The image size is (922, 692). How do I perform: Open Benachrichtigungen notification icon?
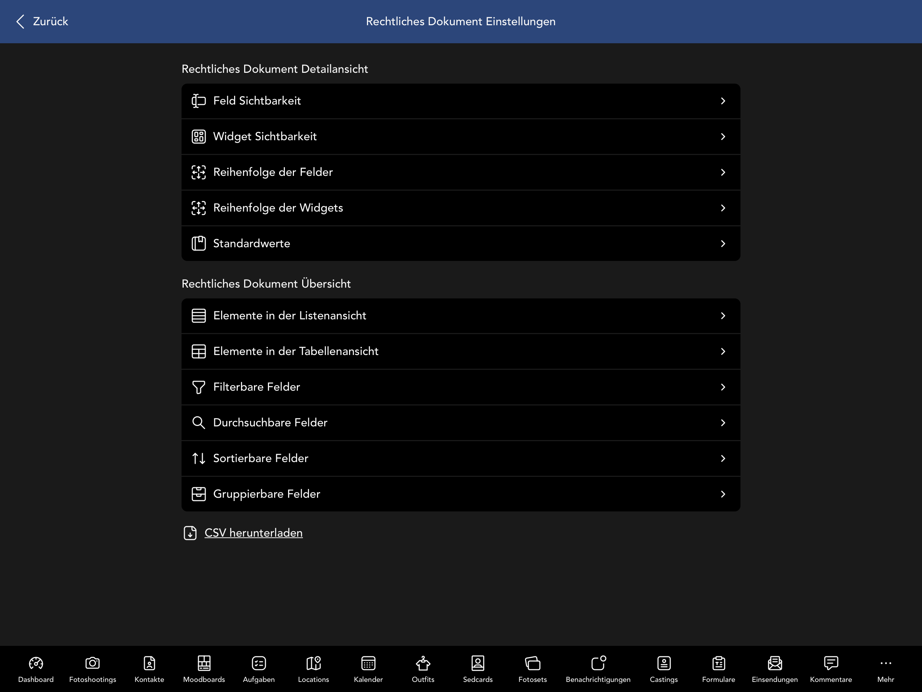click(x=598, y=663)
